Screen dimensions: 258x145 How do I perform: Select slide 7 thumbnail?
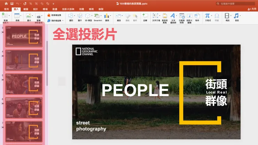coord(24,131)
